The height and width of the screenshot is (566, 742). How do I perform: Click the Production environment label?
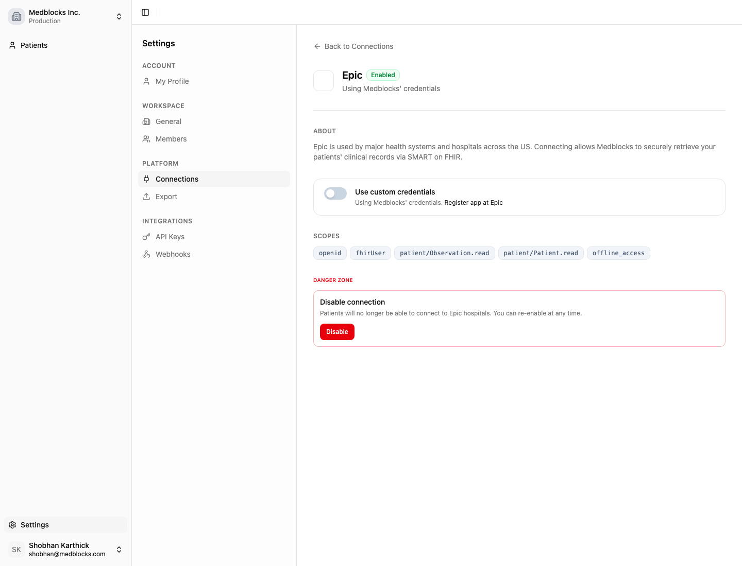(45, 21)
